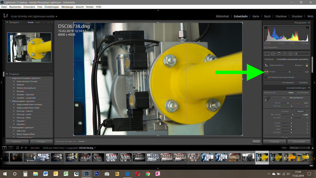Select the Red Eye Correction tool
The width and height of the screenshot is (316, 178).
coord(279,54)
